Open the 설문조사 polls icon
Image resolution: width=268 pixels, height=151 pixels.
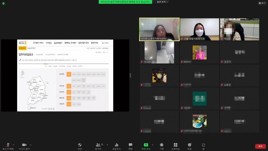pos(116,145)
